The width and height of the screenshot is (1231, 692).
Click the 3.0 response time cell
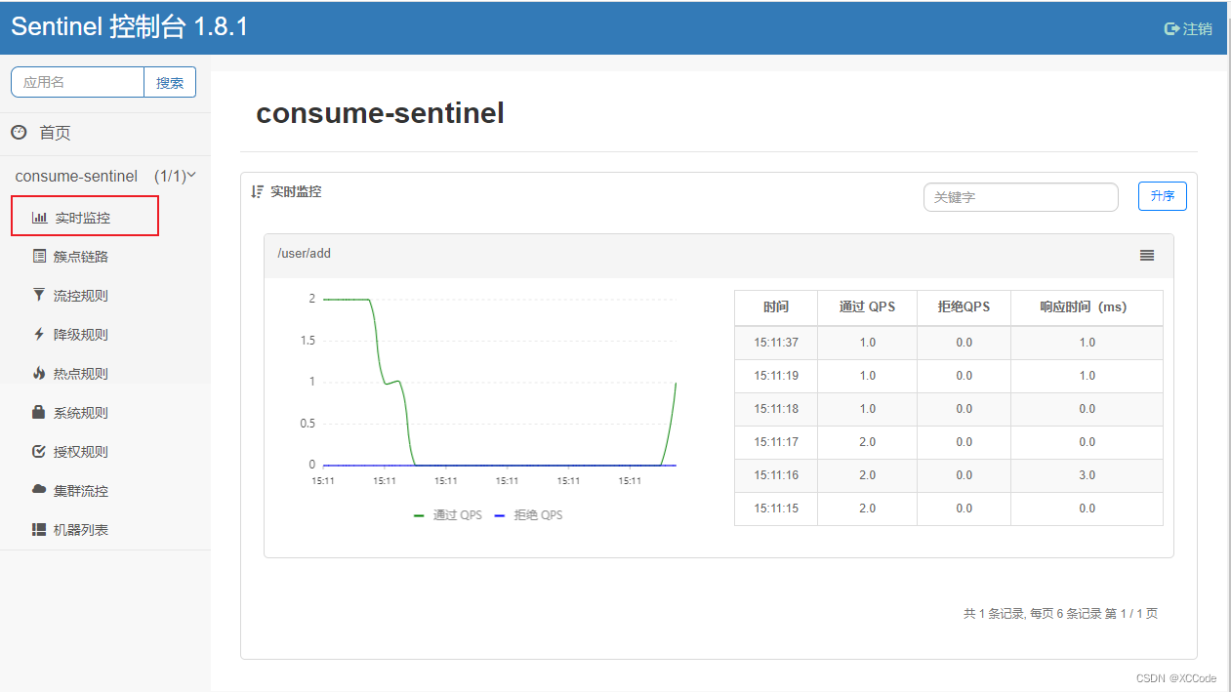click(x=1087, y=475)
